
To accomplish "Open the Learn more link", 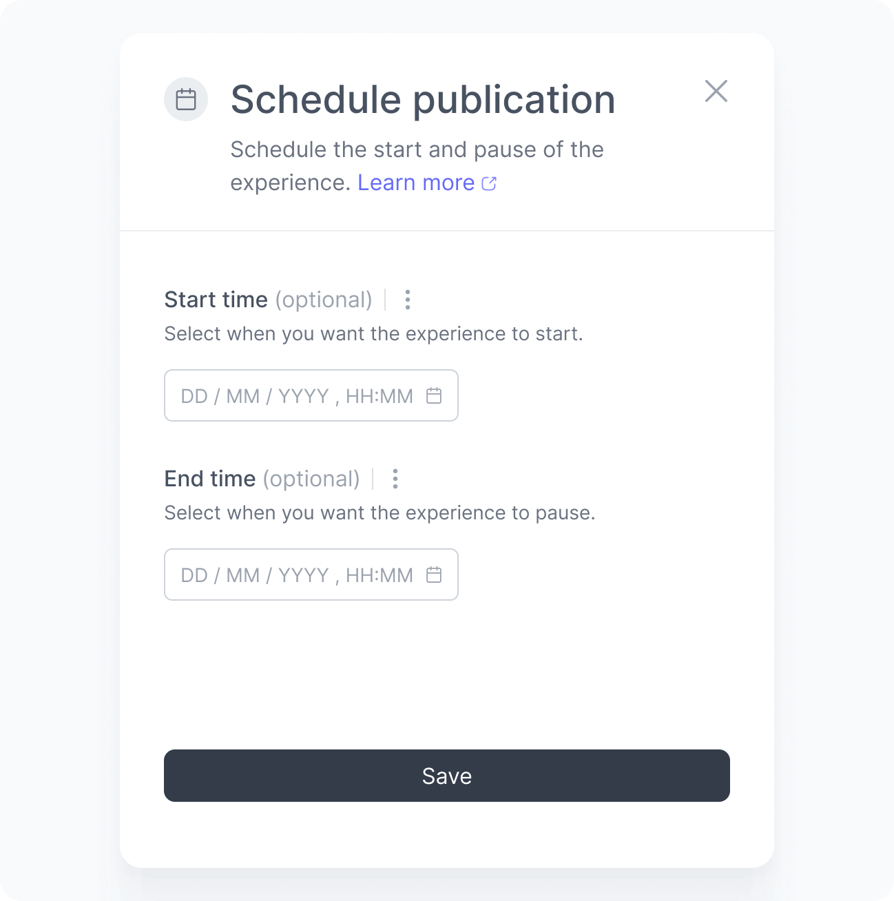I will (417, 183).
